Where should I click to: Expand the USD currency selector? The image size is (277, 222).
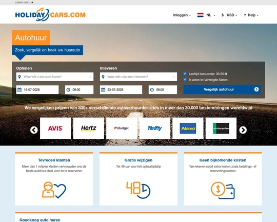pos(229,15)
